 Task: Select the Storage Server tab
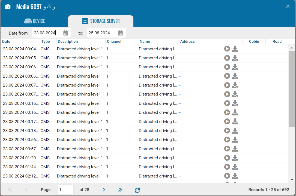click(x=101, y=21)
